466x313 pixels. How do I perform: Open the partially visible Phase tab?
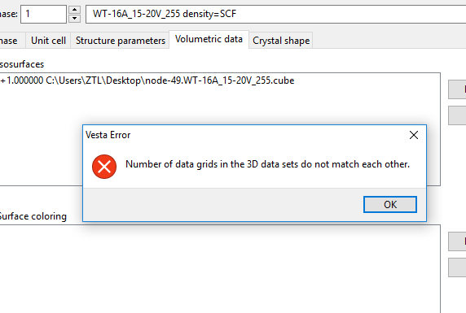coord(9,41)
